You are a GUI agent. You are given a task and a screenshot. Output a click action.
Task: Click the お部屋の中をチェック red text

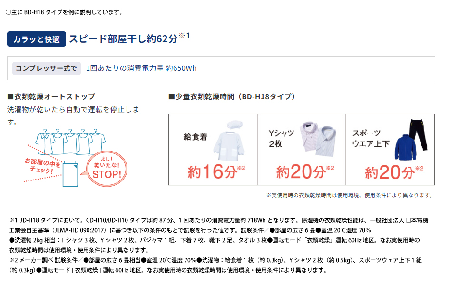click(43, 166)
